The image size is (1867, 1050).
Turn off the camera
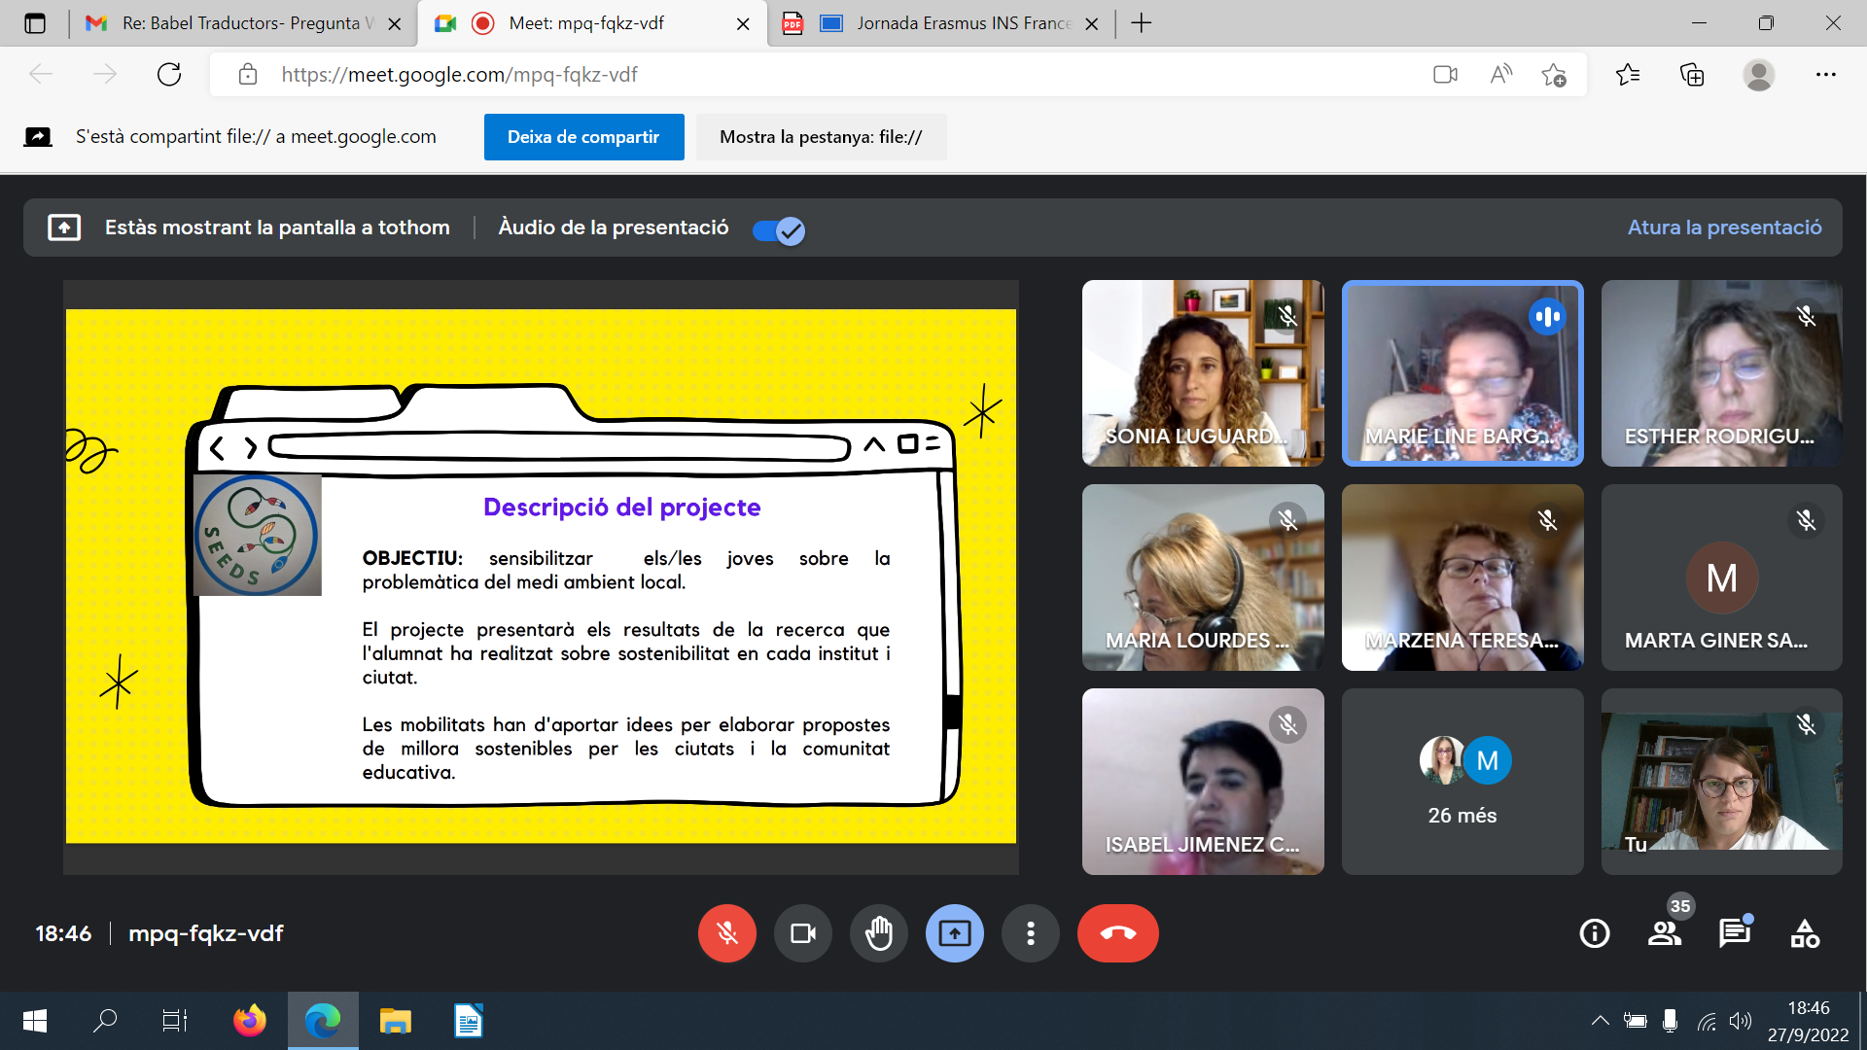tap(802, 933)
